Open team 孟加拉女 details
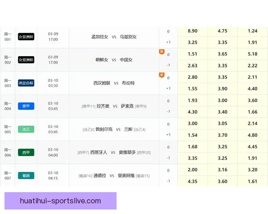The width and height of the screenshot is (268, 214). coord(100,37)
